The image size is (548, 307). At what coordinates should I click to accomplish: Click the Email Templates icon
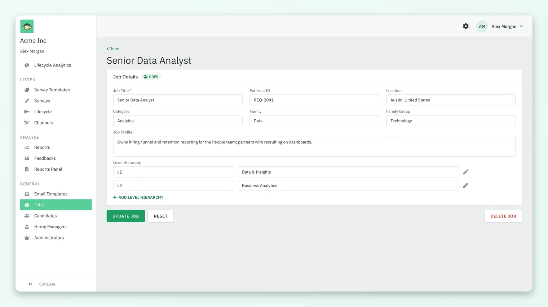tap(27, 194)
